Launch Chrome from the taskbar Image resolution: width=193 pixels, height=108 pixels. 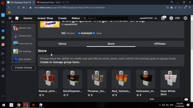[19, 105]
